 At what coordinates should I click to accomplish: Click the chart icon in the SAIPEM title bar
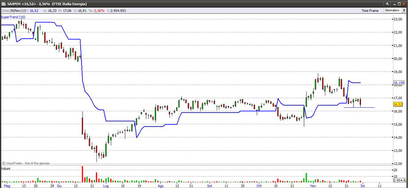pyautogui.click(x=4, y=4)
